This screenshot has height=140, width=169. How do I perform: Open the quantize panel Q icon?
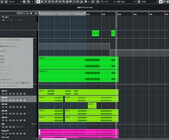pyautogui.click(x=139, y=2)
